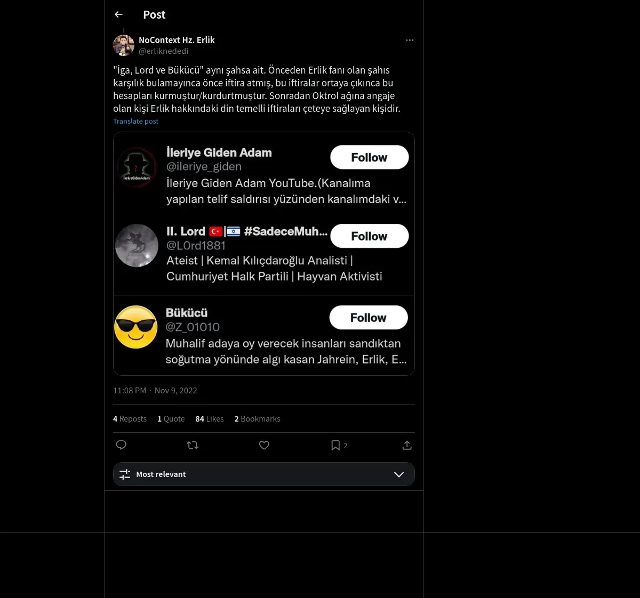View the 4 Reposts list

click(x=130, y=419)
